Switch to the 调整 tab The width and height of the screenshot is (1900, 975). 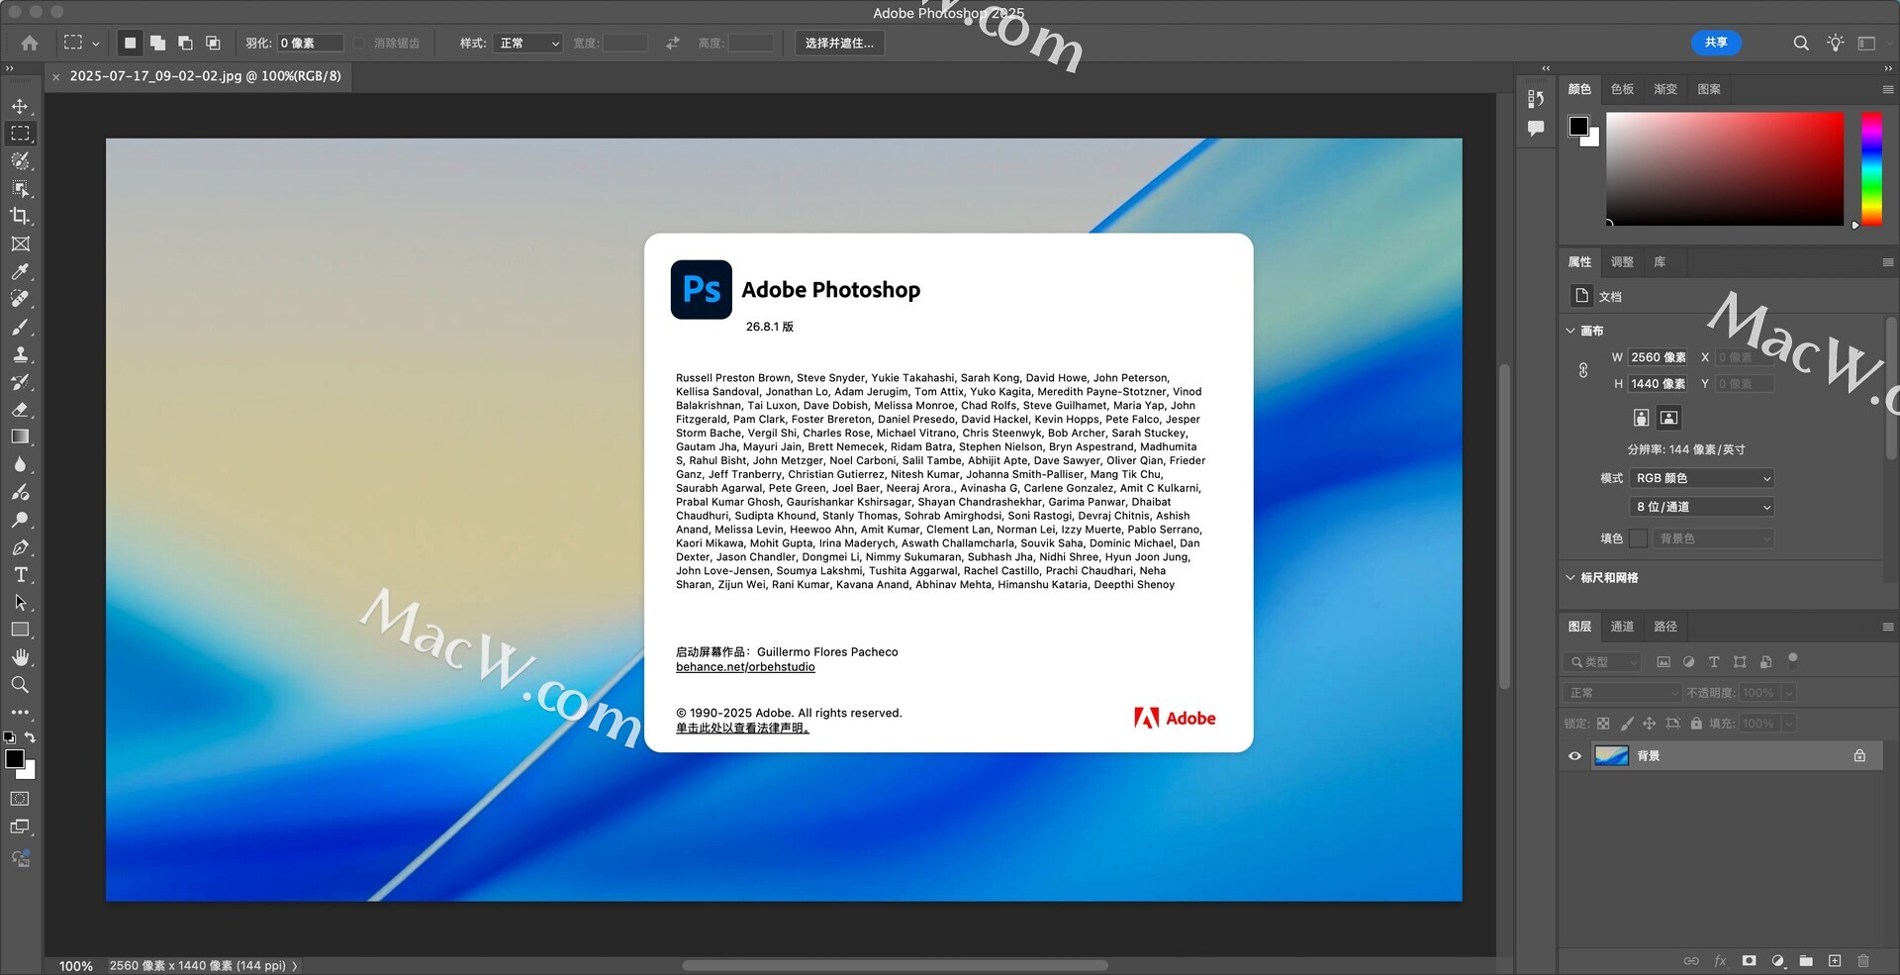pyautogui.click(x=1622, y=262)
